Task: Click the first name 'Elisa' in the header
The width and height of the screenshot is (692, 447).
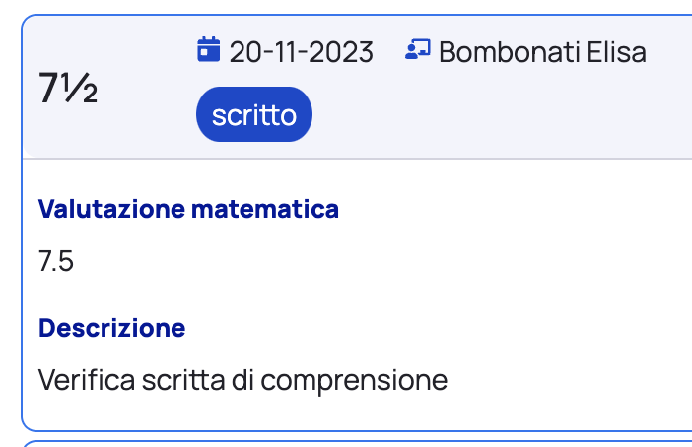Action: click(x=617, y=51)
